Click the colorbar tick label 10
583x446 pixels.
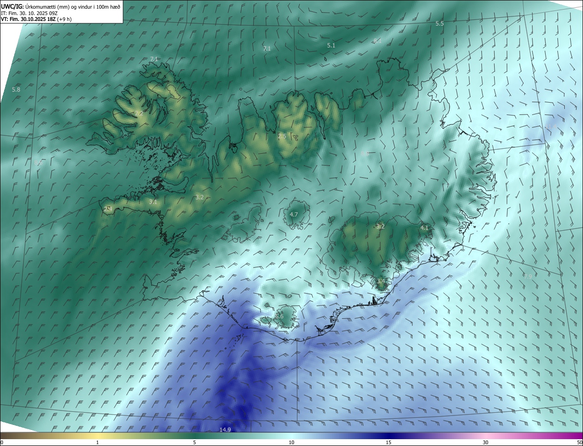(x=291, y=442)
